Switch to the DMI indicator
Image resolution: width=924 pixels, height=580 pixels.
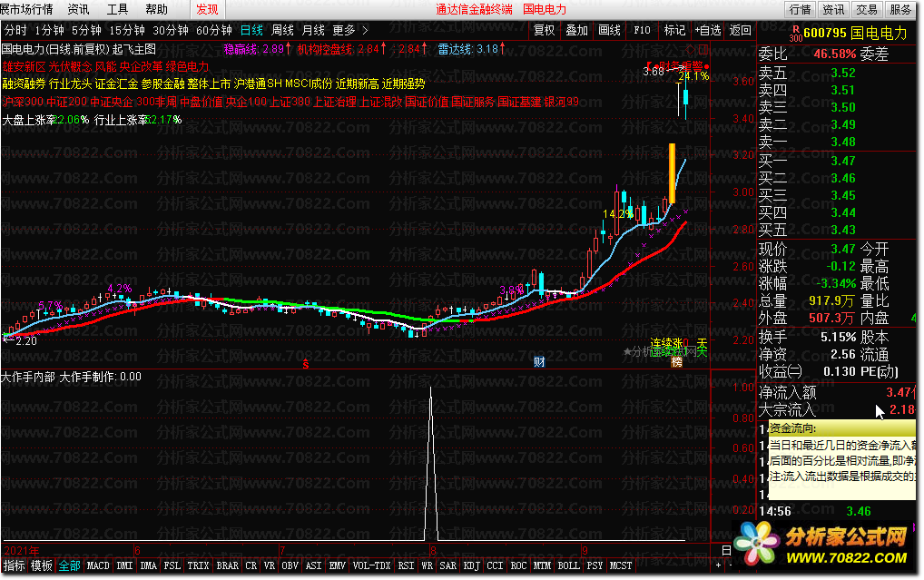pos(125,565)
